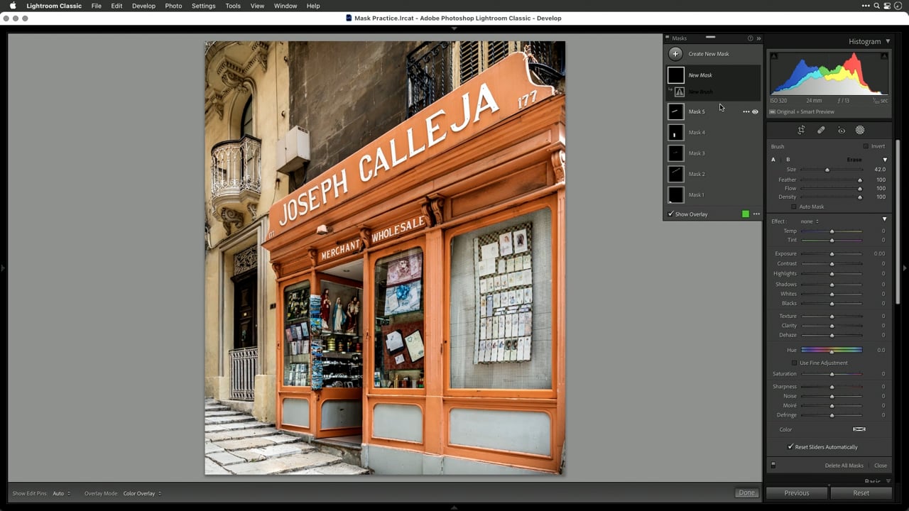Click Close in mask panel
The image size is (909, 511).
pyautogui.click(x=881, y=466)
